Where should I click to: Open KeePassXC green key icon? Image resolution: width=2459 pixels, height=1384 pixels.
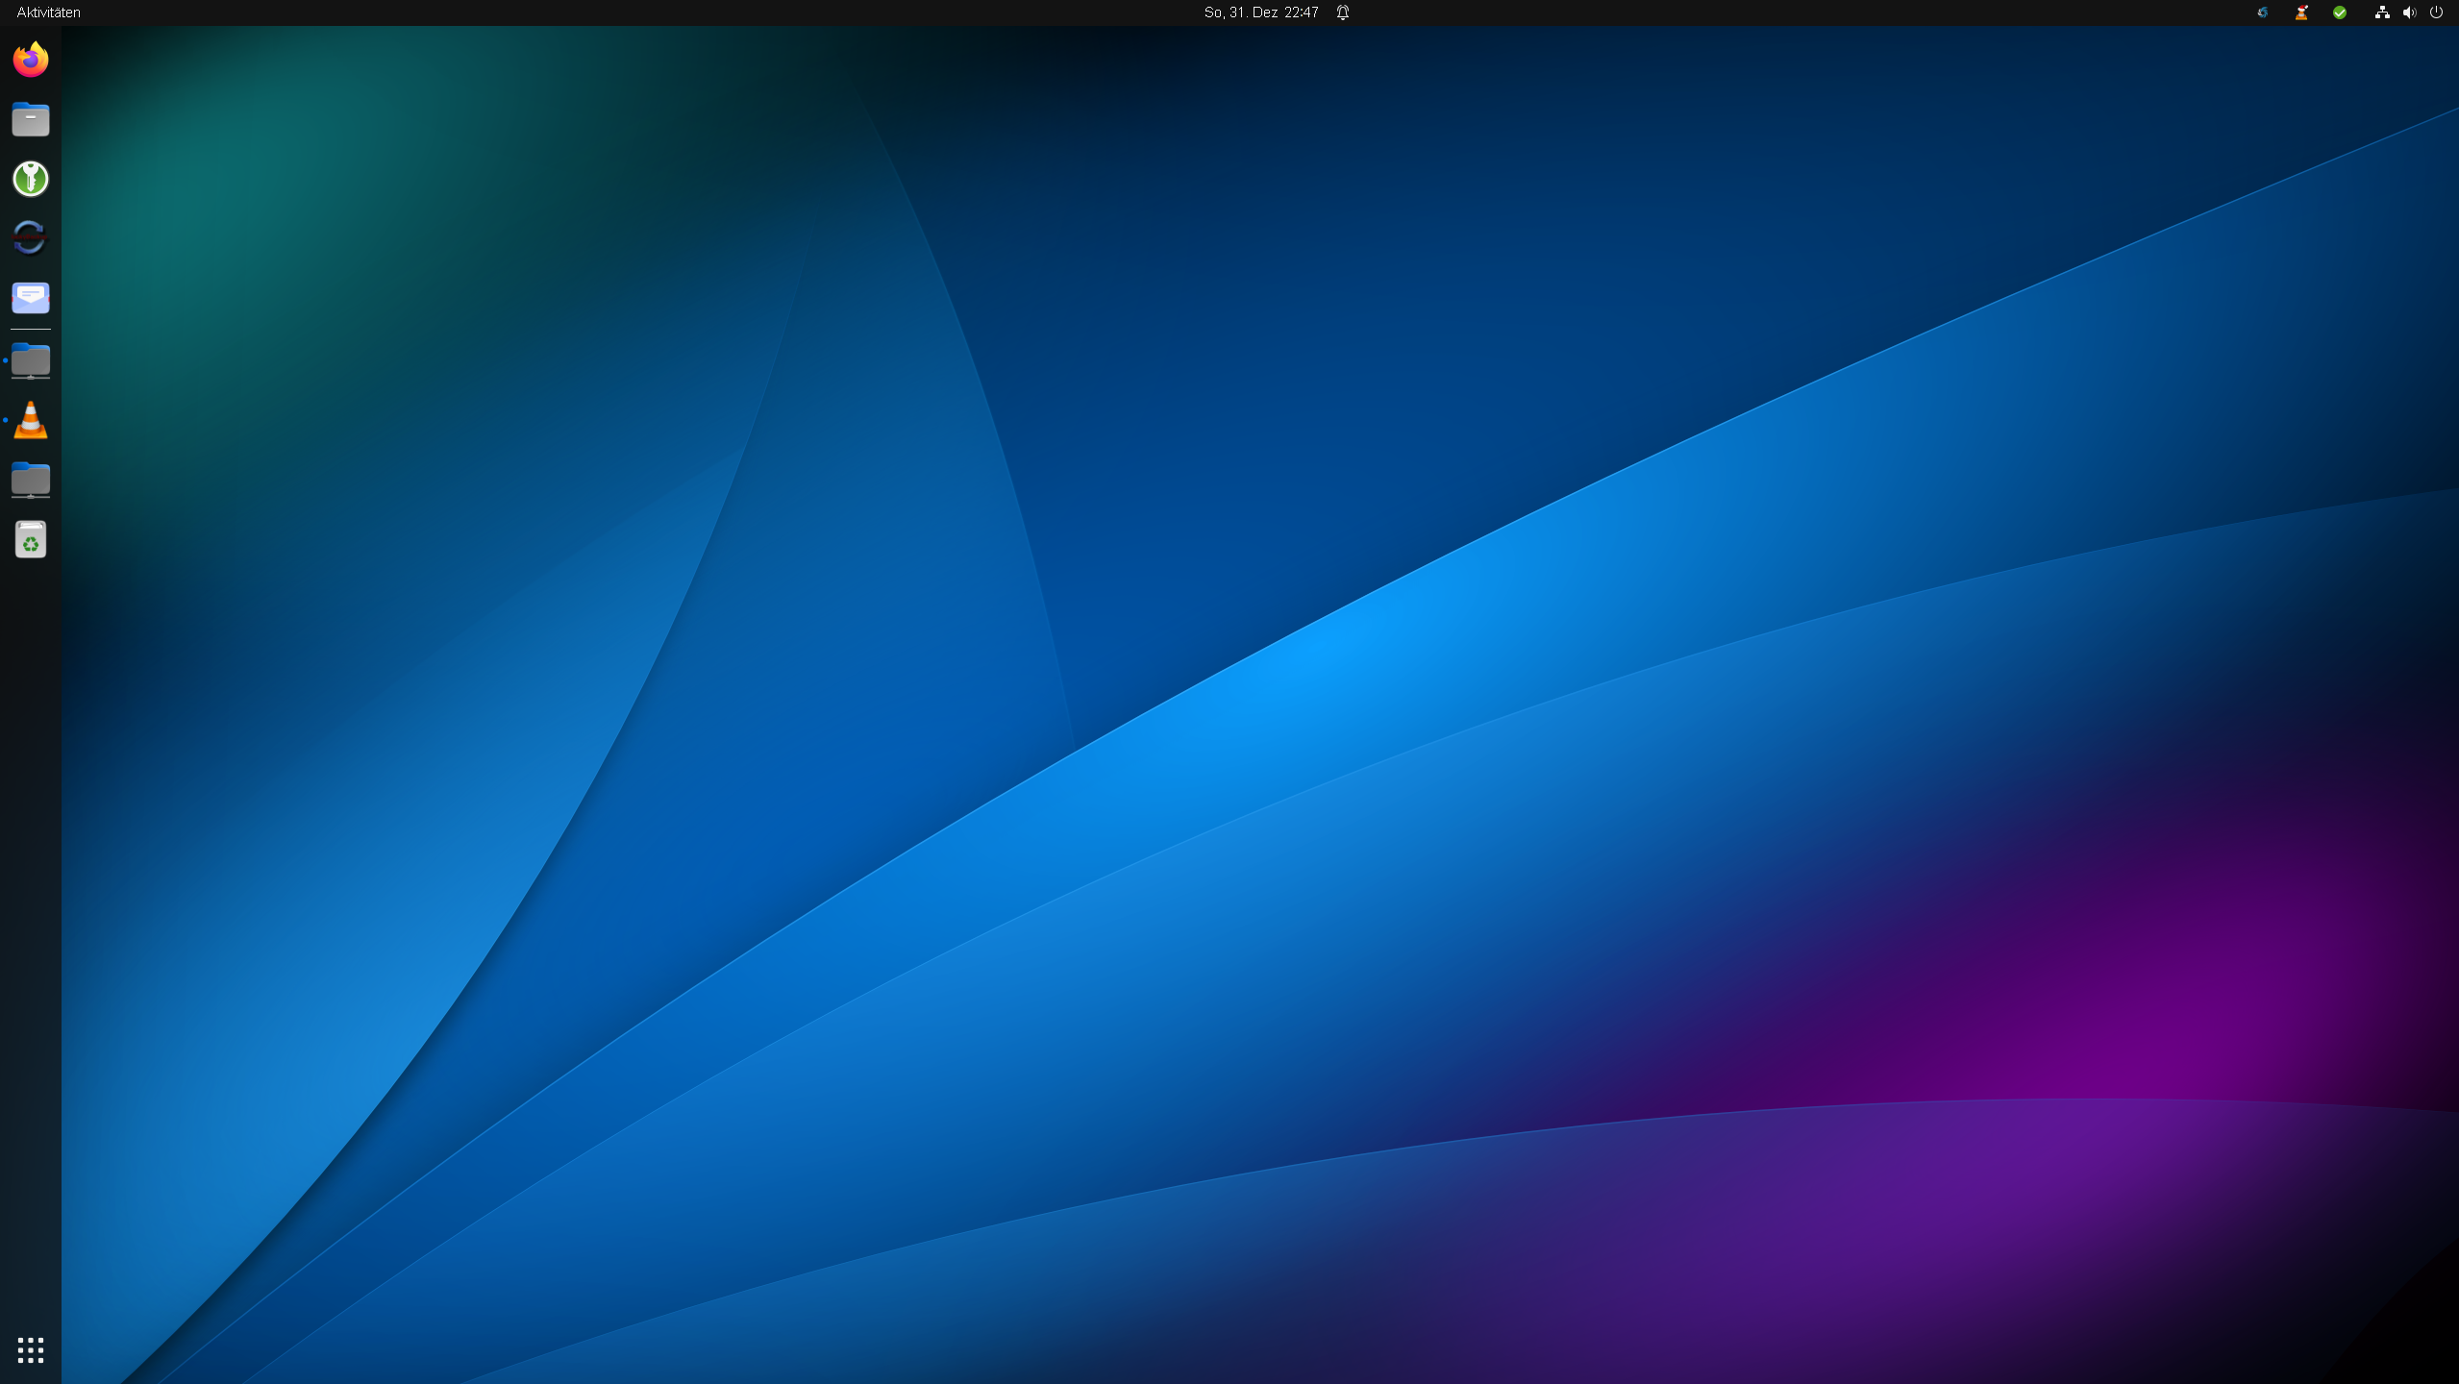pos(31,179)
